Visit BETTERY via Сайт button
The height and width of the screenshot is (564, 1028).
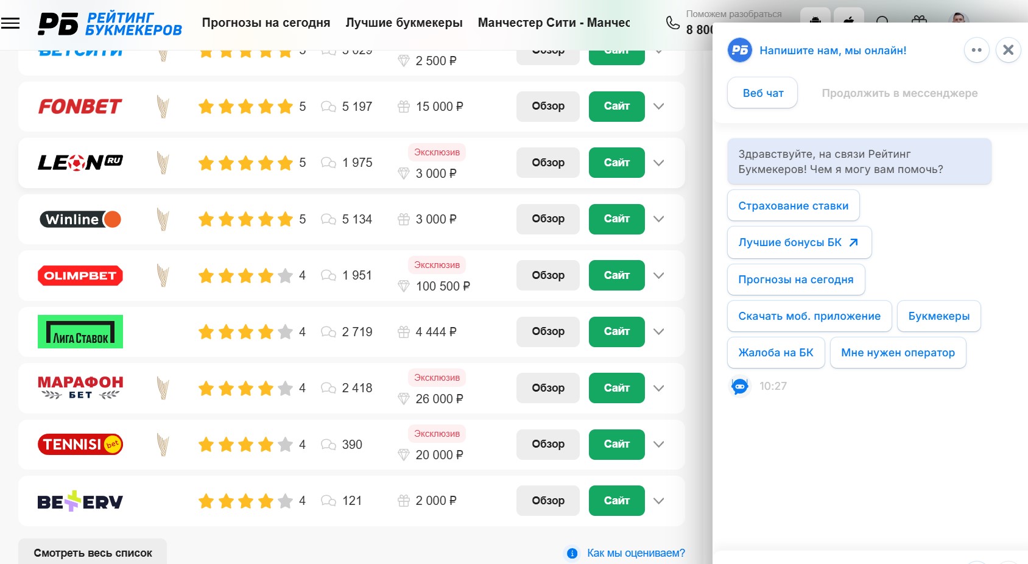click(617, 501)
